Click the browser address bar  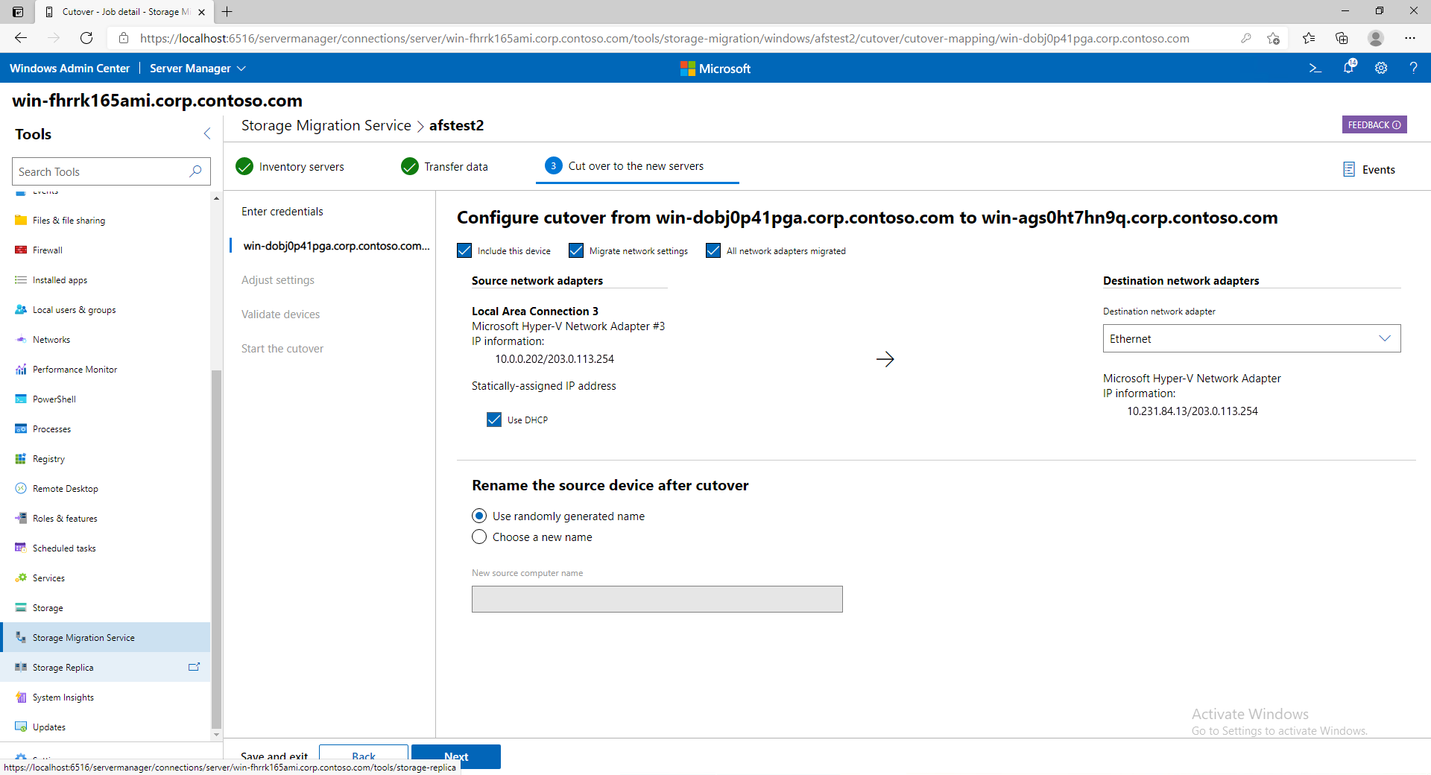pos(664,38)
